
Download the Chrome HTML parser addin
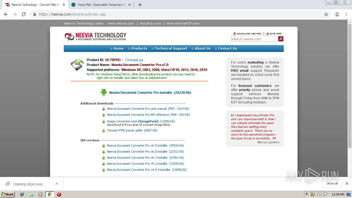[x=132, y=131]
